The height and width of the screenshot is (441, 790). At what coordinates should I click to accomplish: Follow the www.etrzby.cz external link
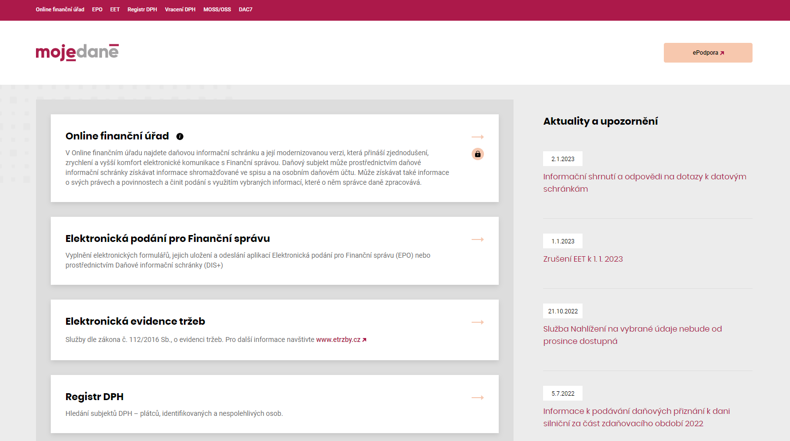click(341, 339)
